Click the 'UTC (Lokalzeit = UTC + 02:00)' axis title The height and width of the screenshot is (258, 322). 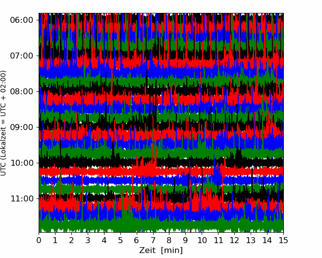(3, 123)
